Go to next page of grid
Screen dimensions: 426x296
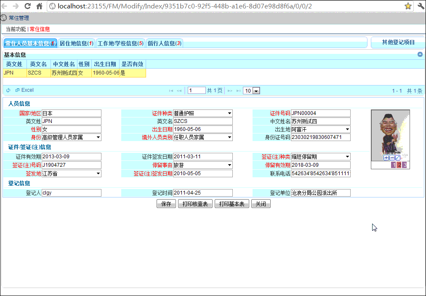click(x=230, y=91)
